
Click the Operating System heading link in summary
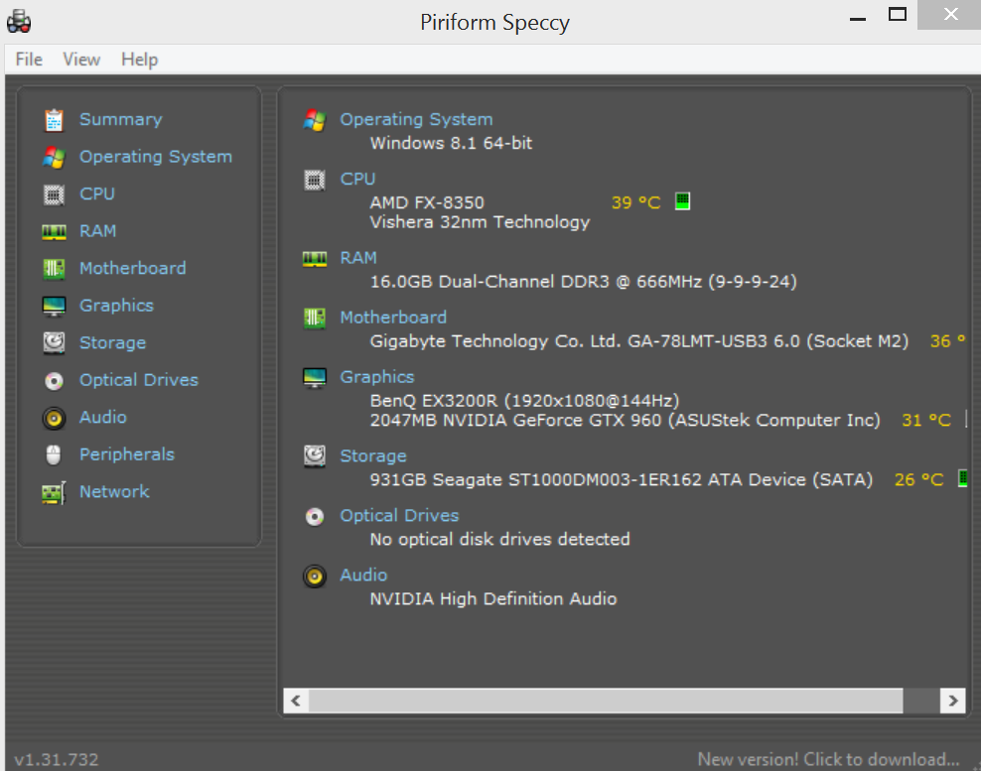click(x=416, y=119)
